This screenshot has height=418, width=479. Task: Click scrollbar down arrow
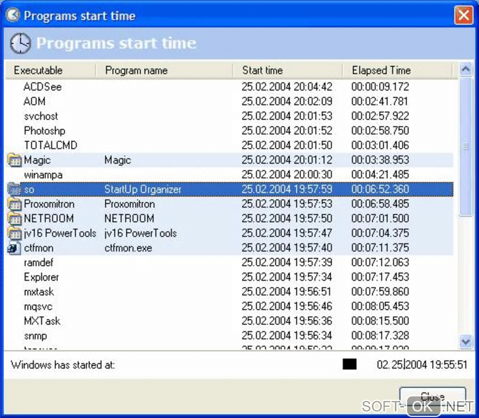pyautogui.click(x=465, y=341)
